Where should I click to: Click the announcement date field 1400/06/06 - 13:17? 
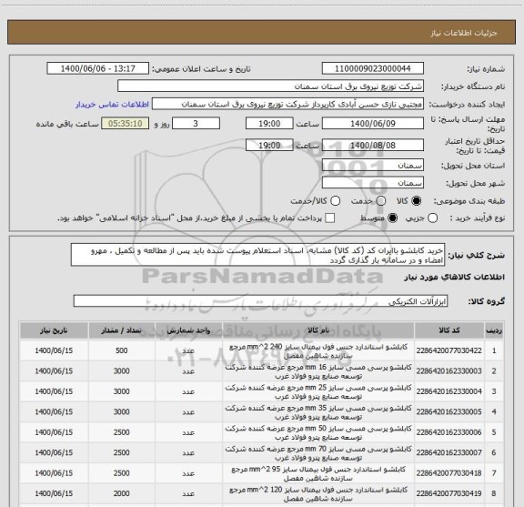(x=98, y=68)
